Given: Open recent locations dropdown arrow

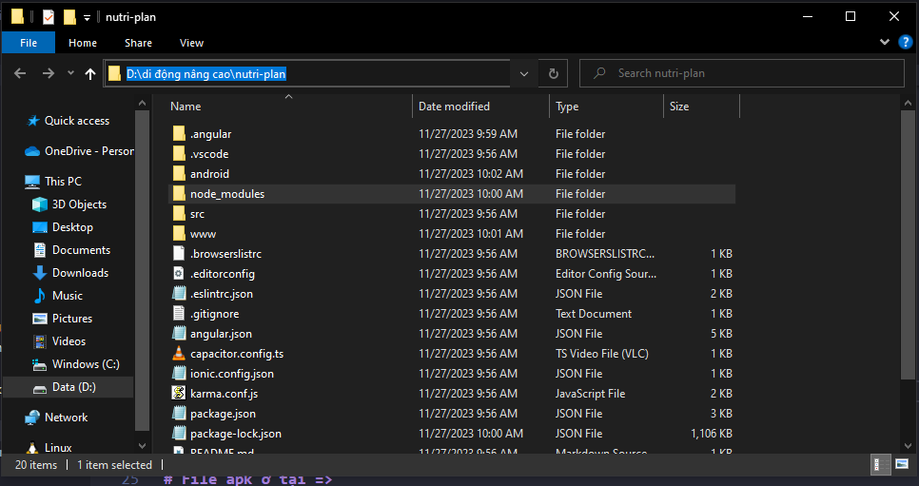Looking at the screenshot, I should click(x=71, y=73).
